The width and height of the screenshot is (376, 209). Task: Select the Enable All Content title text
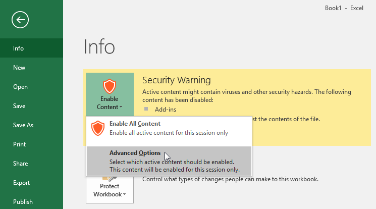[135, 124]
